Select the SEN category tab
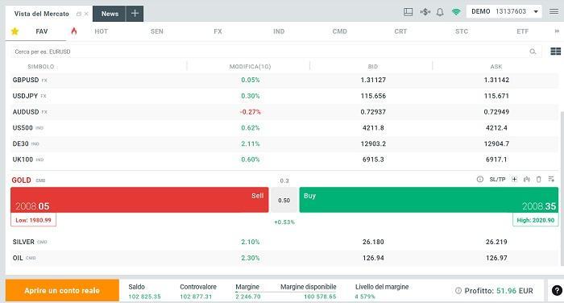Viewport: 564px width, 303px height. [x=157, y=31]
